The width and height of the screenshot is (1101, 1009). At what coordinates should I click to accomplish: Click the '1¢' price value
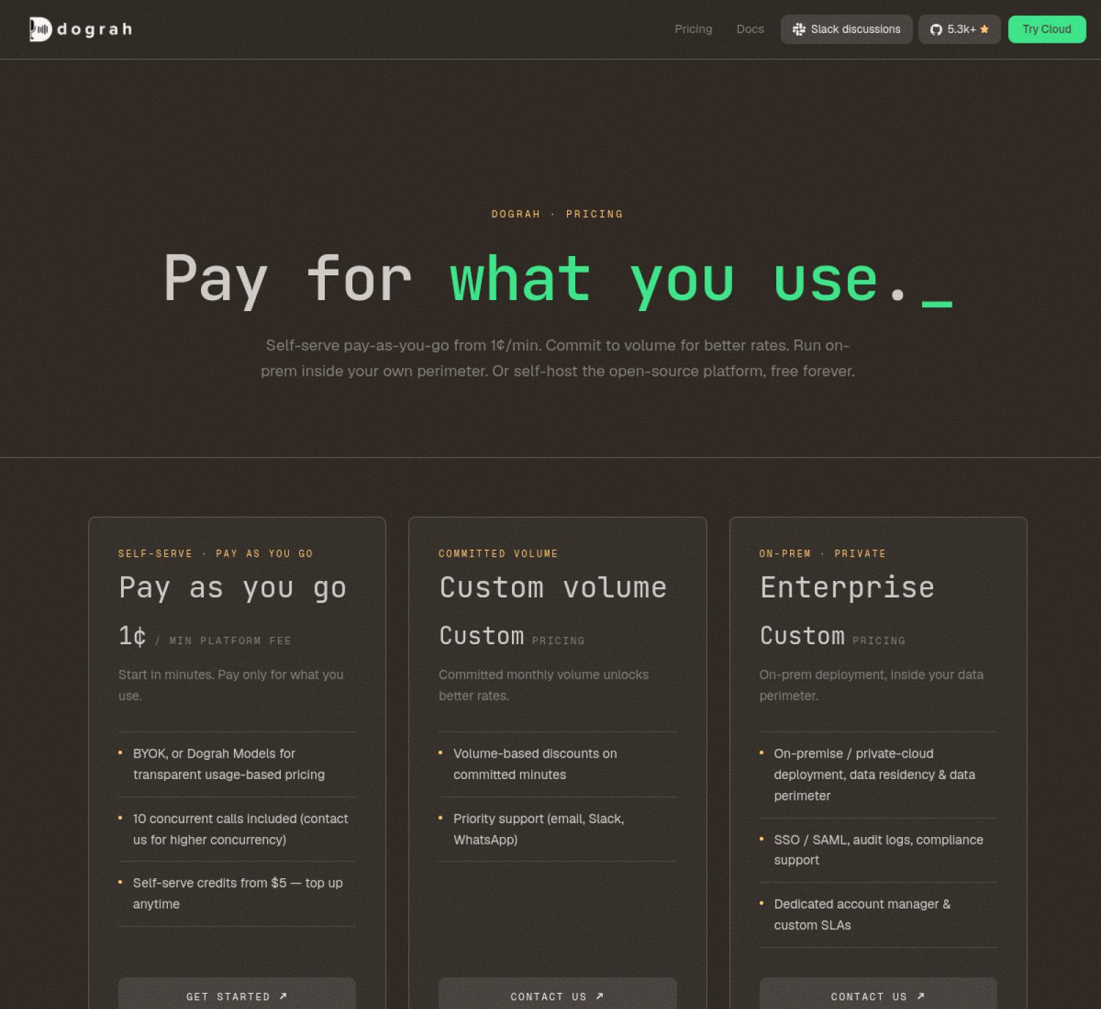tap(132, 636)
